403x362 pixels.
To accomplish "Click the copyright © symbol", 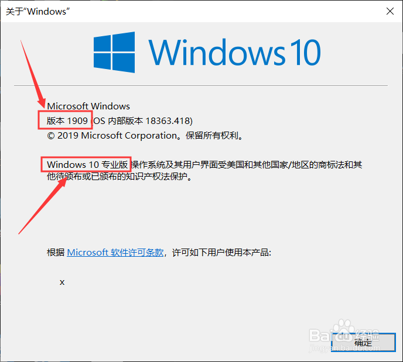I will (x=50, y=136).
